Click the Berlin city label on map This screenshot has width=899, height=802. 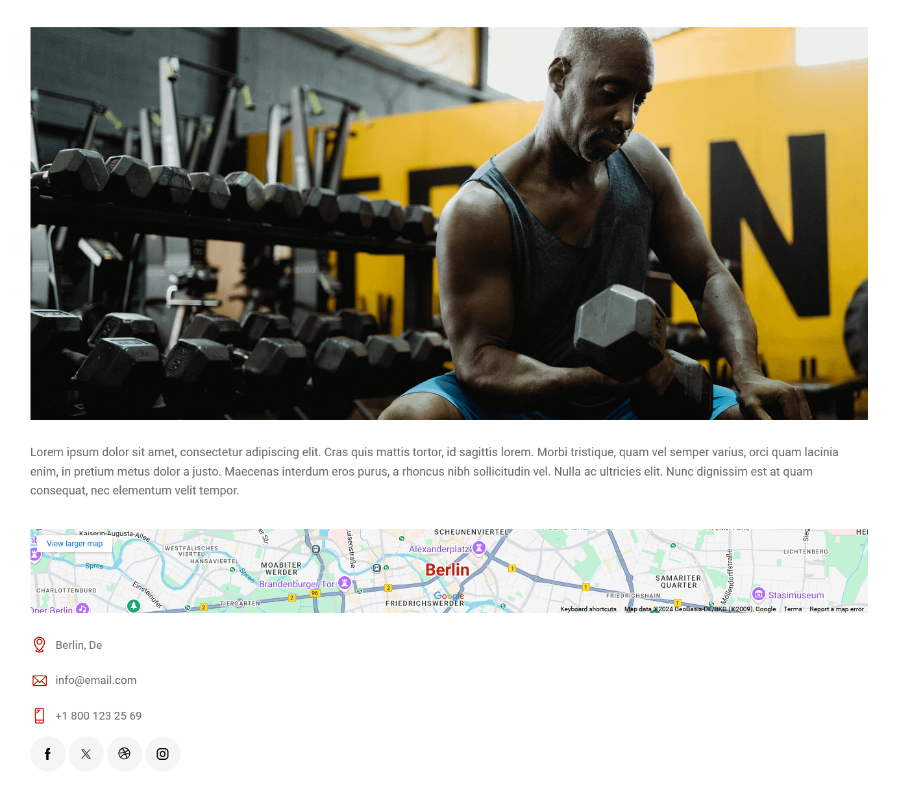[447, 570]
